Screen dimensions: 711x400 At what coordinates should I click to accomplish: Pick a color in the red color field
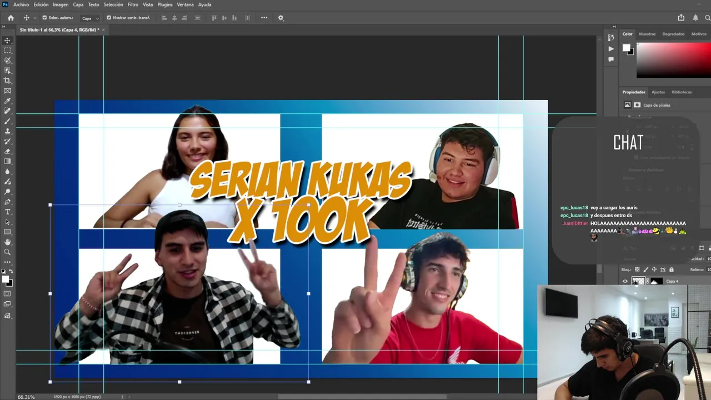[x=674, y=60]
